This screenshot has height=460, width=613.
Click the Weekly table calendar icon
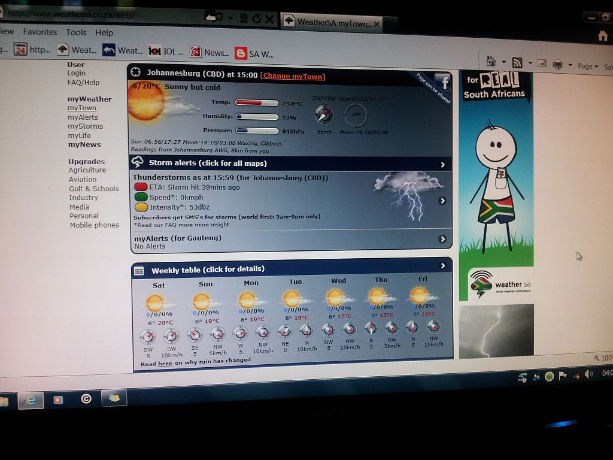coord(139,271)
